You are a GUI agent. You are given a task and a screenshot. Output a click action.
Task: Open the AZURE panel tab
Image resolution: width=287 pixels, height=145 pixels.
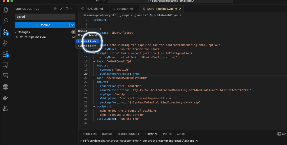(x=181, y=134)
